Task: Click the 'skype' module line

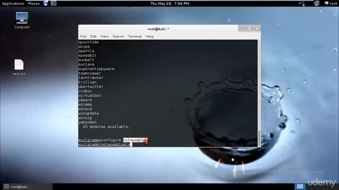Action: pos(84,46)
